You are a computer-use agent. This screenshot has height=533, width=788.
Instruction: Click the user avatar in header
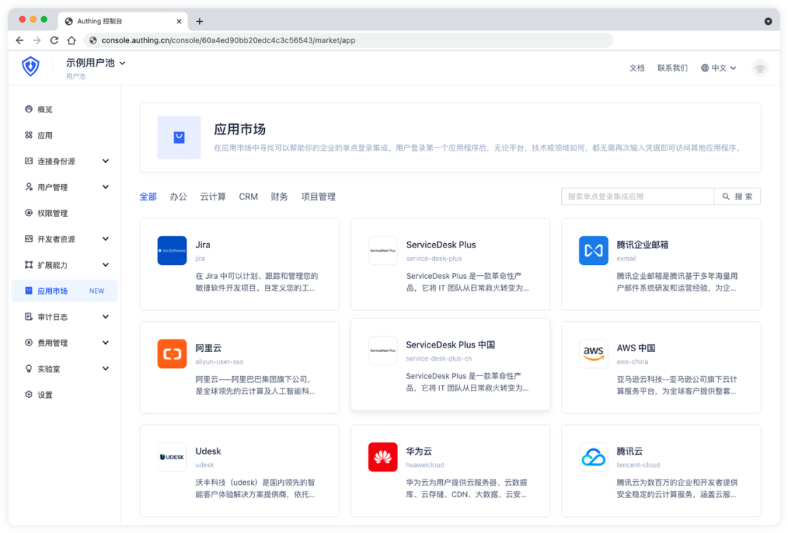(760, 67)
